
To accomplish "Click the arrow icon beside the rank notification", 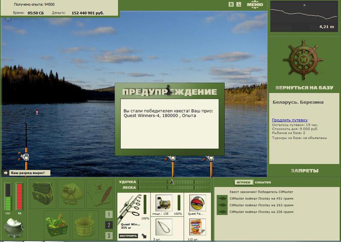I will click(x=6, y=173).
